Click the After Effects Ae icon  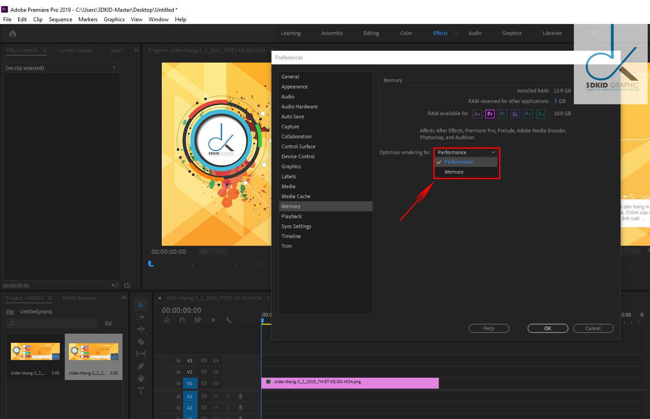pos(477,114)
